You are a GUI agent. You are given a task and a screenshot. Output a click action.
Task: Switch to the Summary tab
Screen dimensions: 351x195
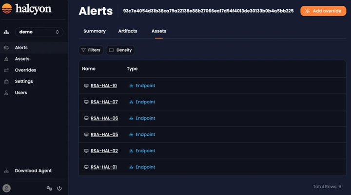(95, 31)
